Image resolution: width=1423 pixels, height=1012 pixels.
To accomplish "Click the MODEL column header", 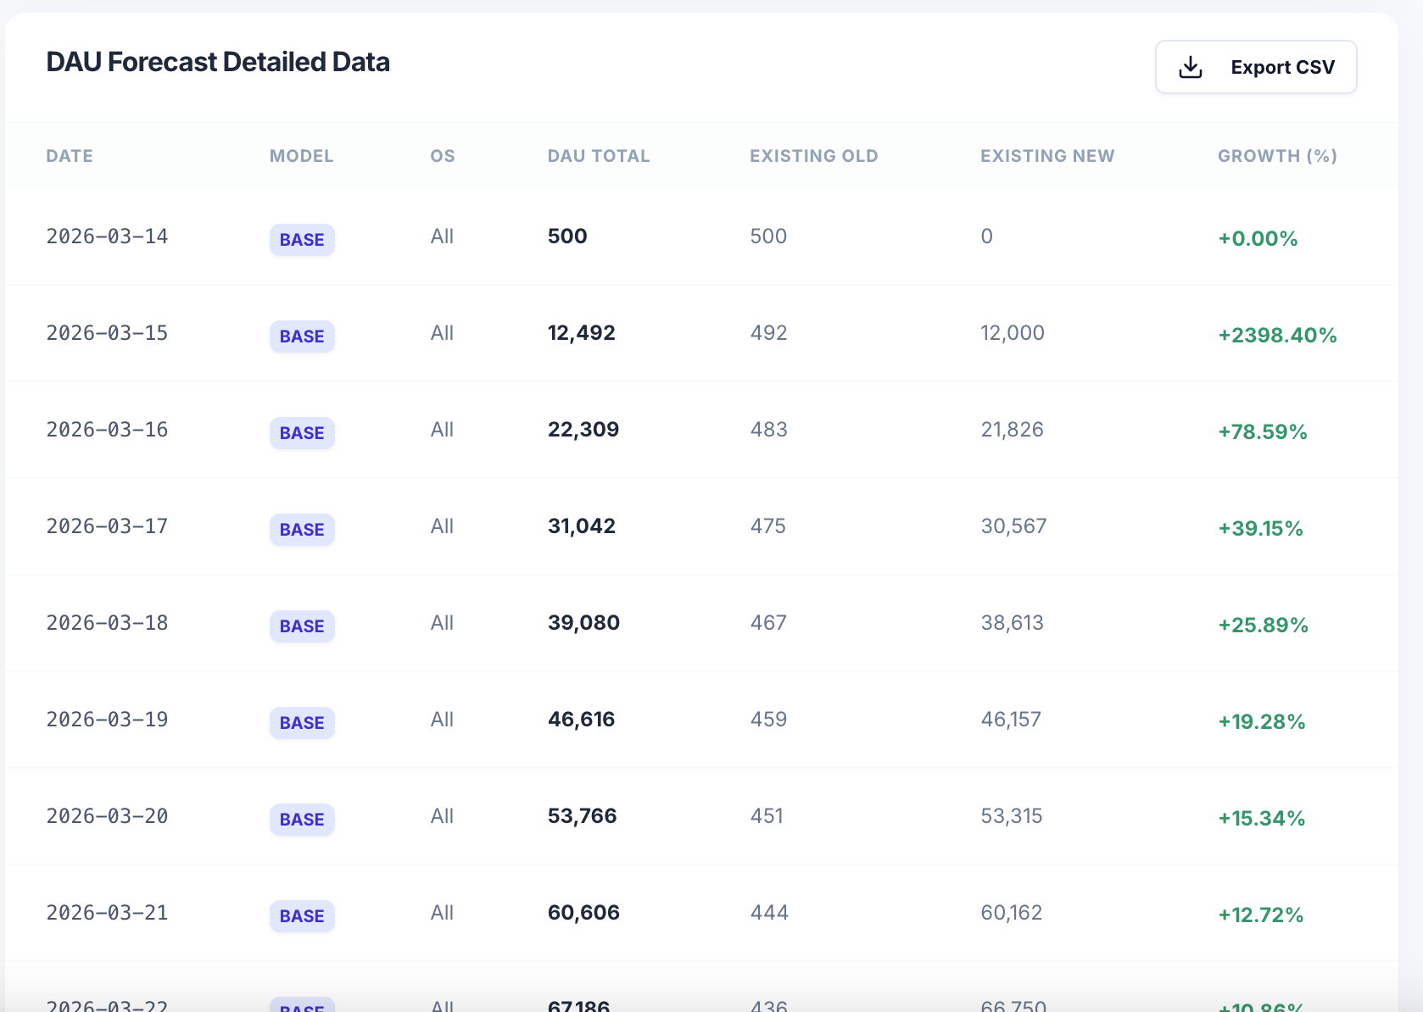I will [301, 156].
